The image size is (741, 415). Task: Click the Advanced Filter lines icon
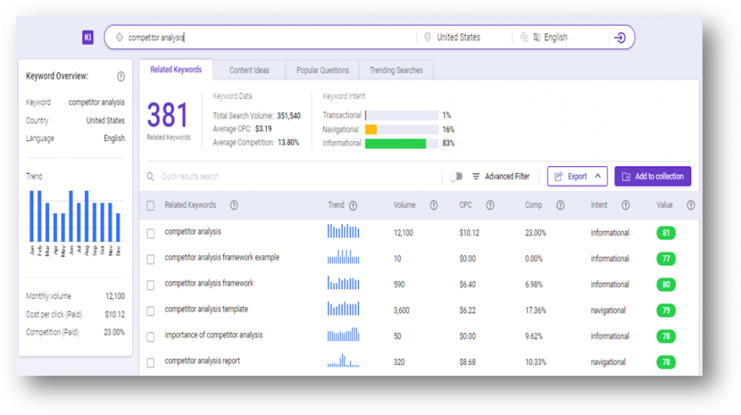coord(476,176)
